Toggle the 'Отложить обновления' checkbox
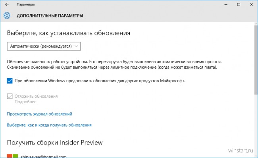This screenshot has height=158, width=258. (x=10, y=96)
